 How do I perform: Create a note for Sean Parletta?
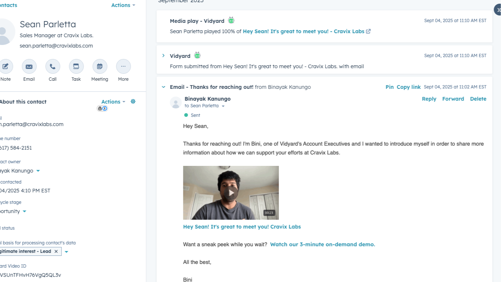click(x=5, y=66)
